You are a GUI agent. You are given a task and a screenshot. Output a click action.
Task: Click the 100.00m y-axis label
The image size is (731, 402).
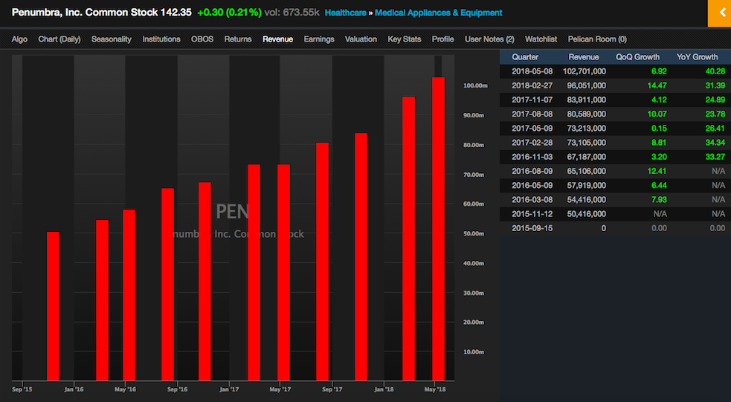pyautogui.click(x=475, y=85)
